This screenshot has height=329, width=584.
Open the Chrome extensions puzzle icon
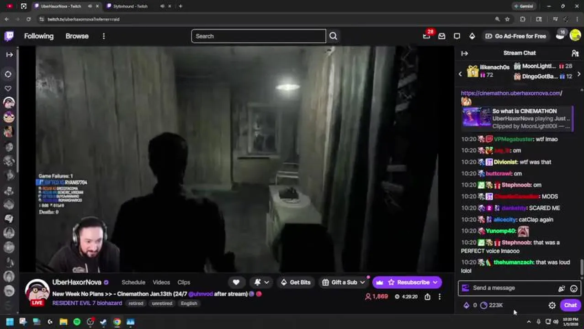(523, 19)
